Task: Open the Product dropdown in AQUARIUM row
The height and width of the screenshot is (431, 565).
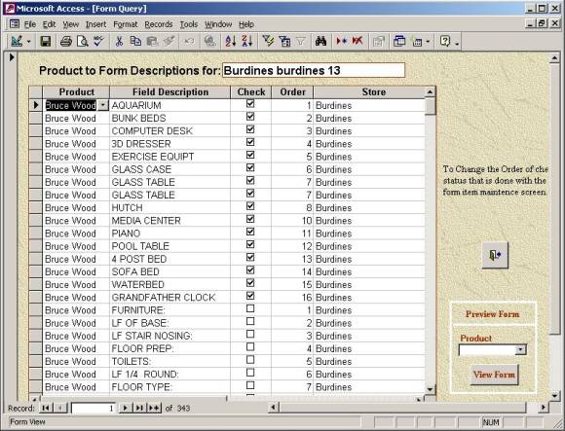Action: (x=103, y=105)
